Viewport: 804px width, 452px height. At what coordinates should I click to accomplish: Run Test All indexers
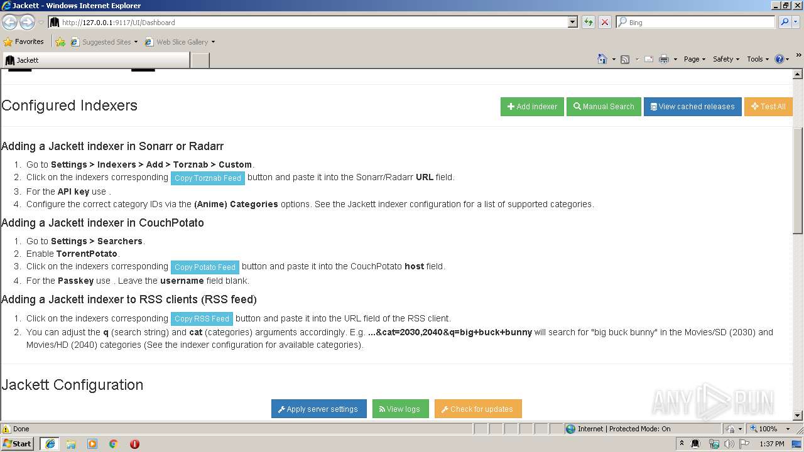click(x=768, y=107)
